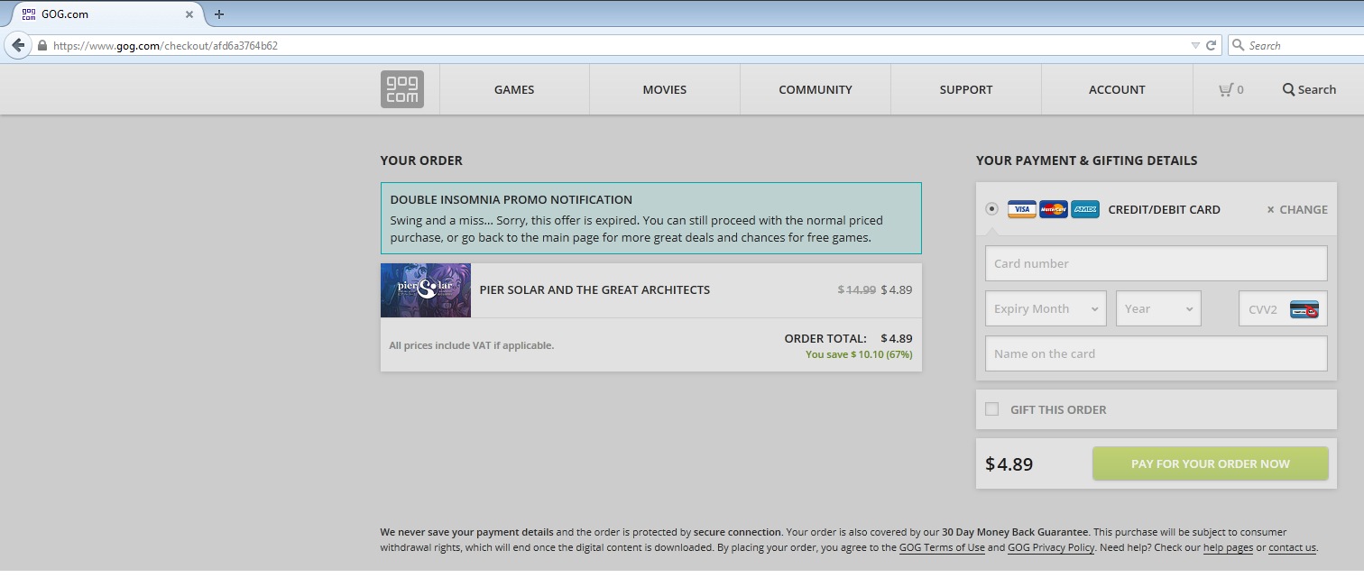Select the GOG.com browser tab
Screen dimensions: 1364x587
click(107, 14)
